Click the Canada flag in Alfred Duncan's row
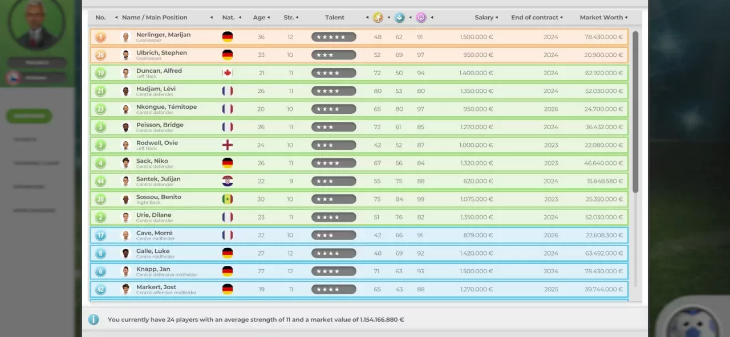Image resolution: width=730 pixels, height=337 pixels. click(x=228, y=73)
